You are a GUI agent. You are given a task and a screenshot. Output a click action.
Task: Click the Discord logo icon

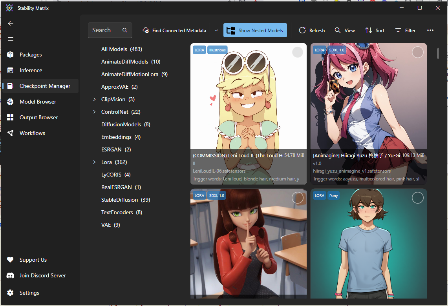[10, 275]
